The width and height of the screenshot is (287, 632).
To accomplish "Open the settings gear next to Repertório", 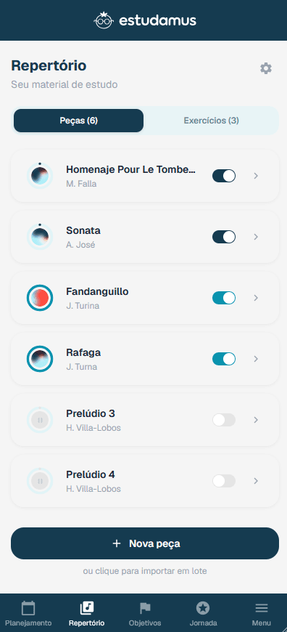I will coord(266,68).
